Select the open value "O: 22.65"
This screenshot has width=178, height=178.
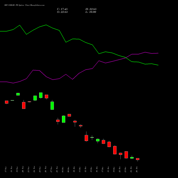[x=62, y=12]
